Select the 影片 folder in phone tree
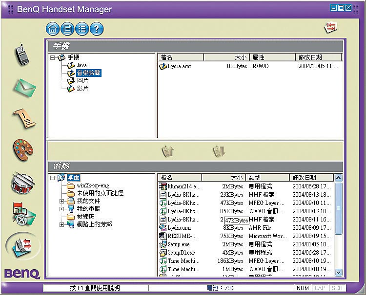Screen dimensions: 366x295 click(82, 89)
